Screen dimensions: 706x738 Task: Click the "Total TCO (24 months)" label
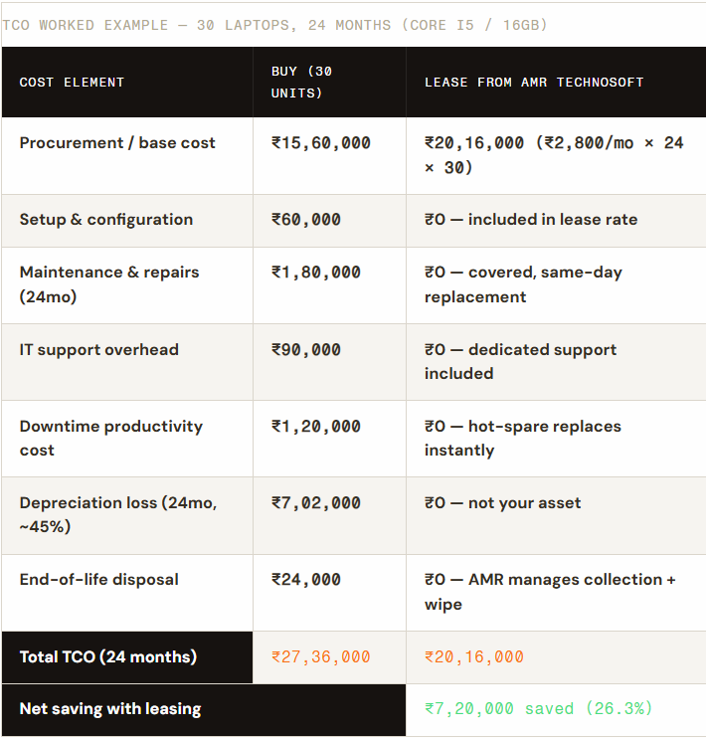coord(108,656)
